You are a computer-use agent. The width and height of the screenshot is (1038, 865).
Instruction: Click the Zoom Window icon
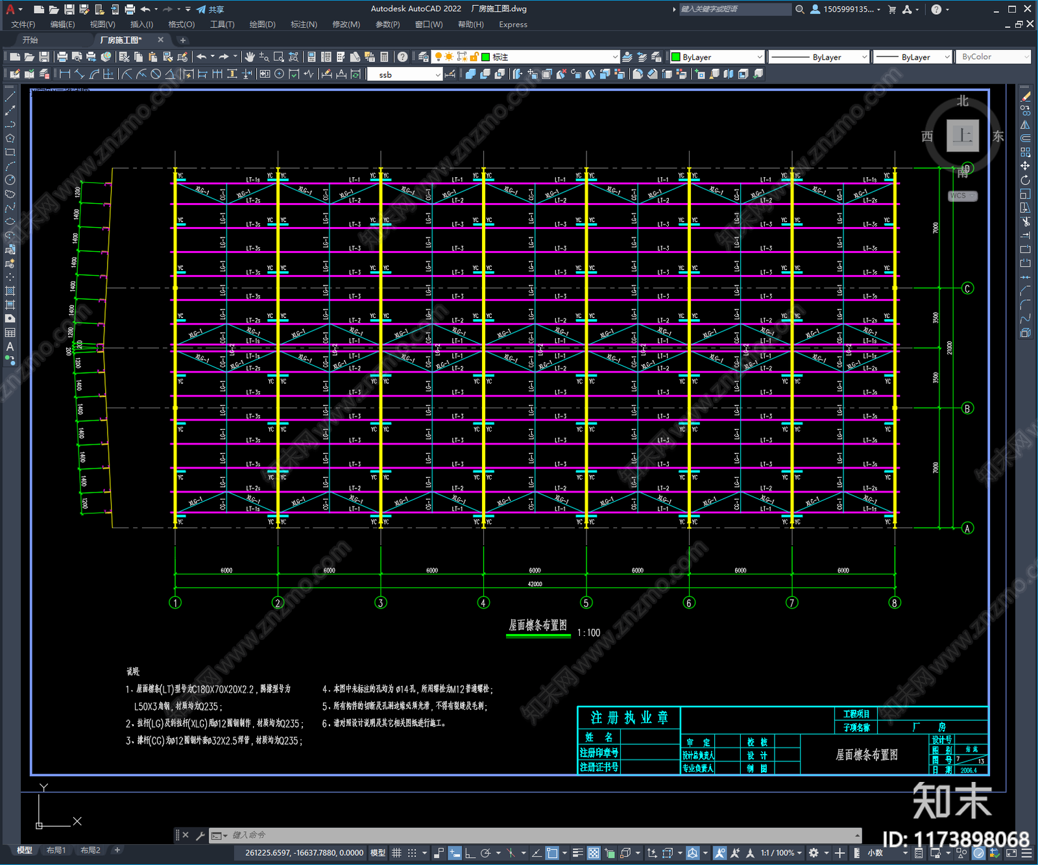click(x=279, y=57)
